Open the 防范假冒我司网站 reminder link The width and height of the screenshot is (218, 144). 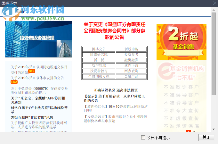click(x=39, y=125)
